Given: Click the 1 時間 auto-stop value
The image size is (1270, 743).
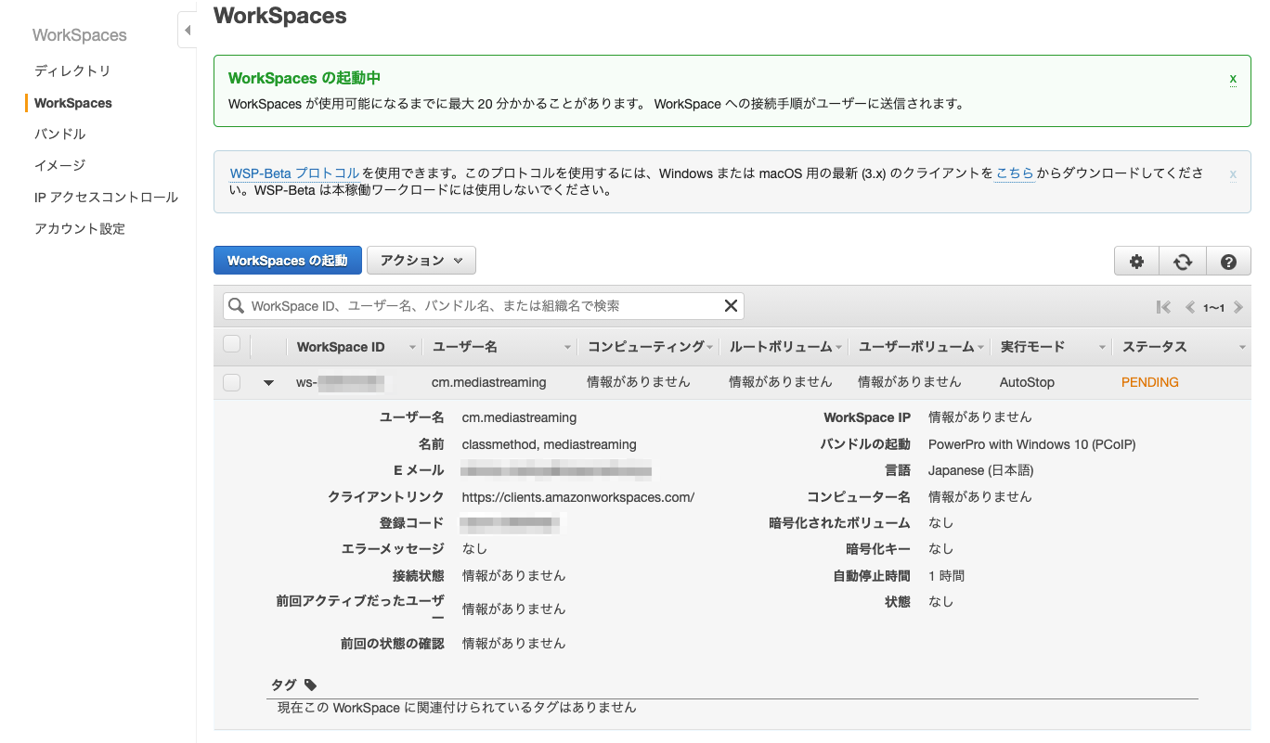Looking at the screenshot, I should 946,576.
